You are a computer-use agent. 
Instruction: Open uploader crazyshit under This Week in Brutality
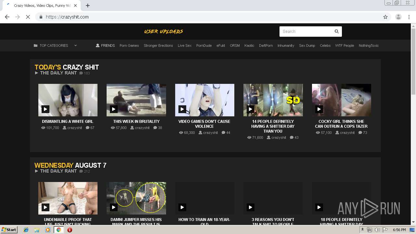click(x=140, y=128)
